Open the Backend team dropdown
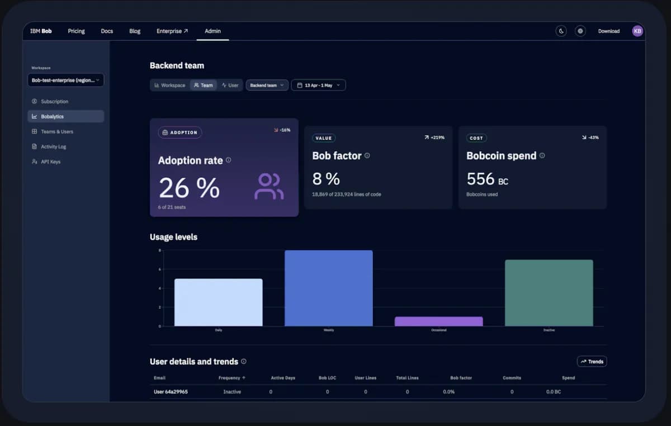The width and height of the screenshot is (671, 426). point(267,86)
